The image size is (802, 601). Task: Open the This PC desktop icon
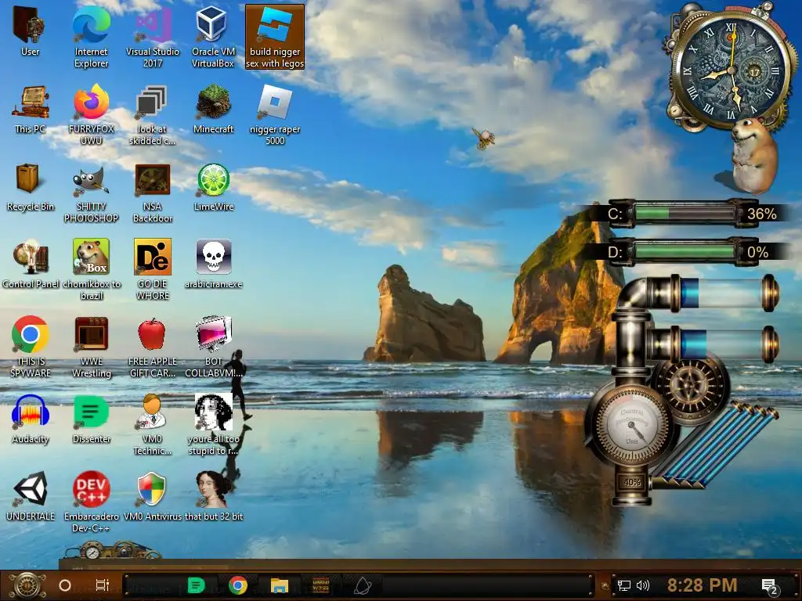[x=31, y=110]
